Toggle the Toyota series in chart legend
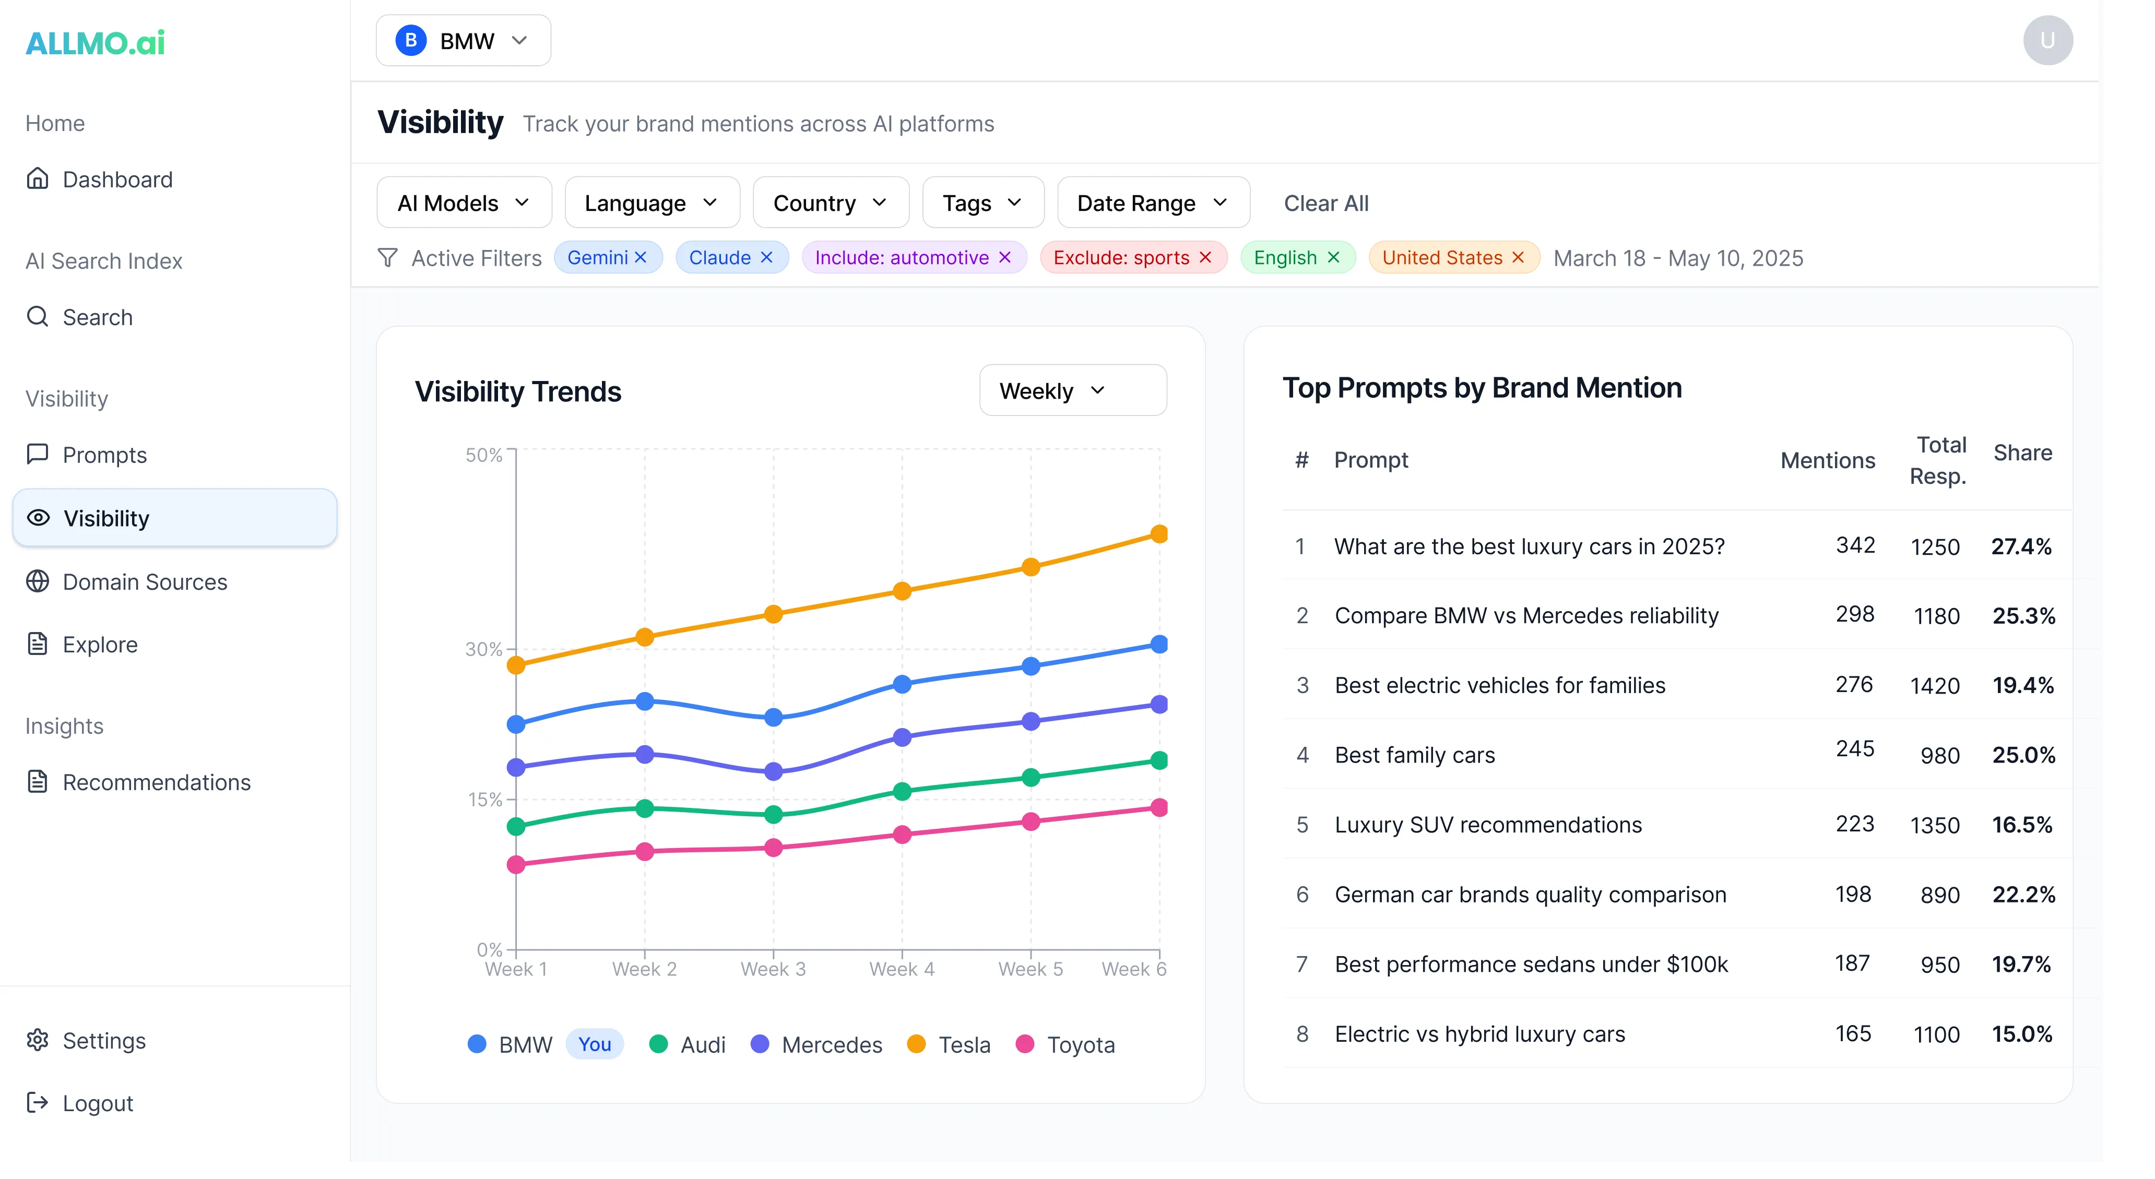This screenshot has height=1179, width=2155. 1065,1043
